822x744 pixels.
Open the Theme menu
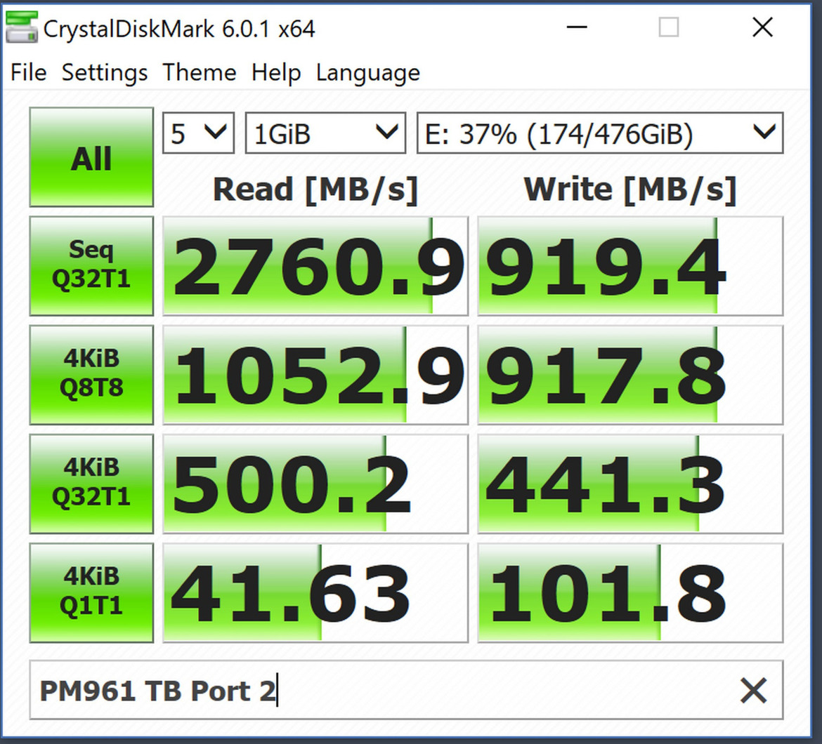click(x=200, y=72)
